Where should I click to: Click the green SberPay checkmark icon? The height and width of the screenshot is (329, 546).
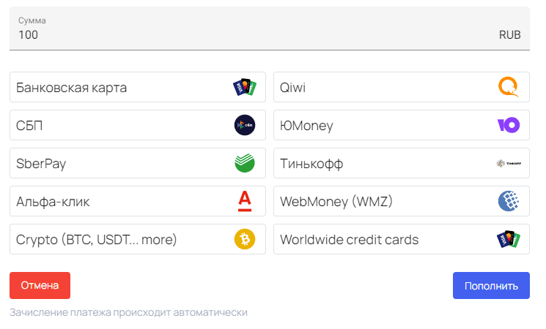(x=245, y=163)
